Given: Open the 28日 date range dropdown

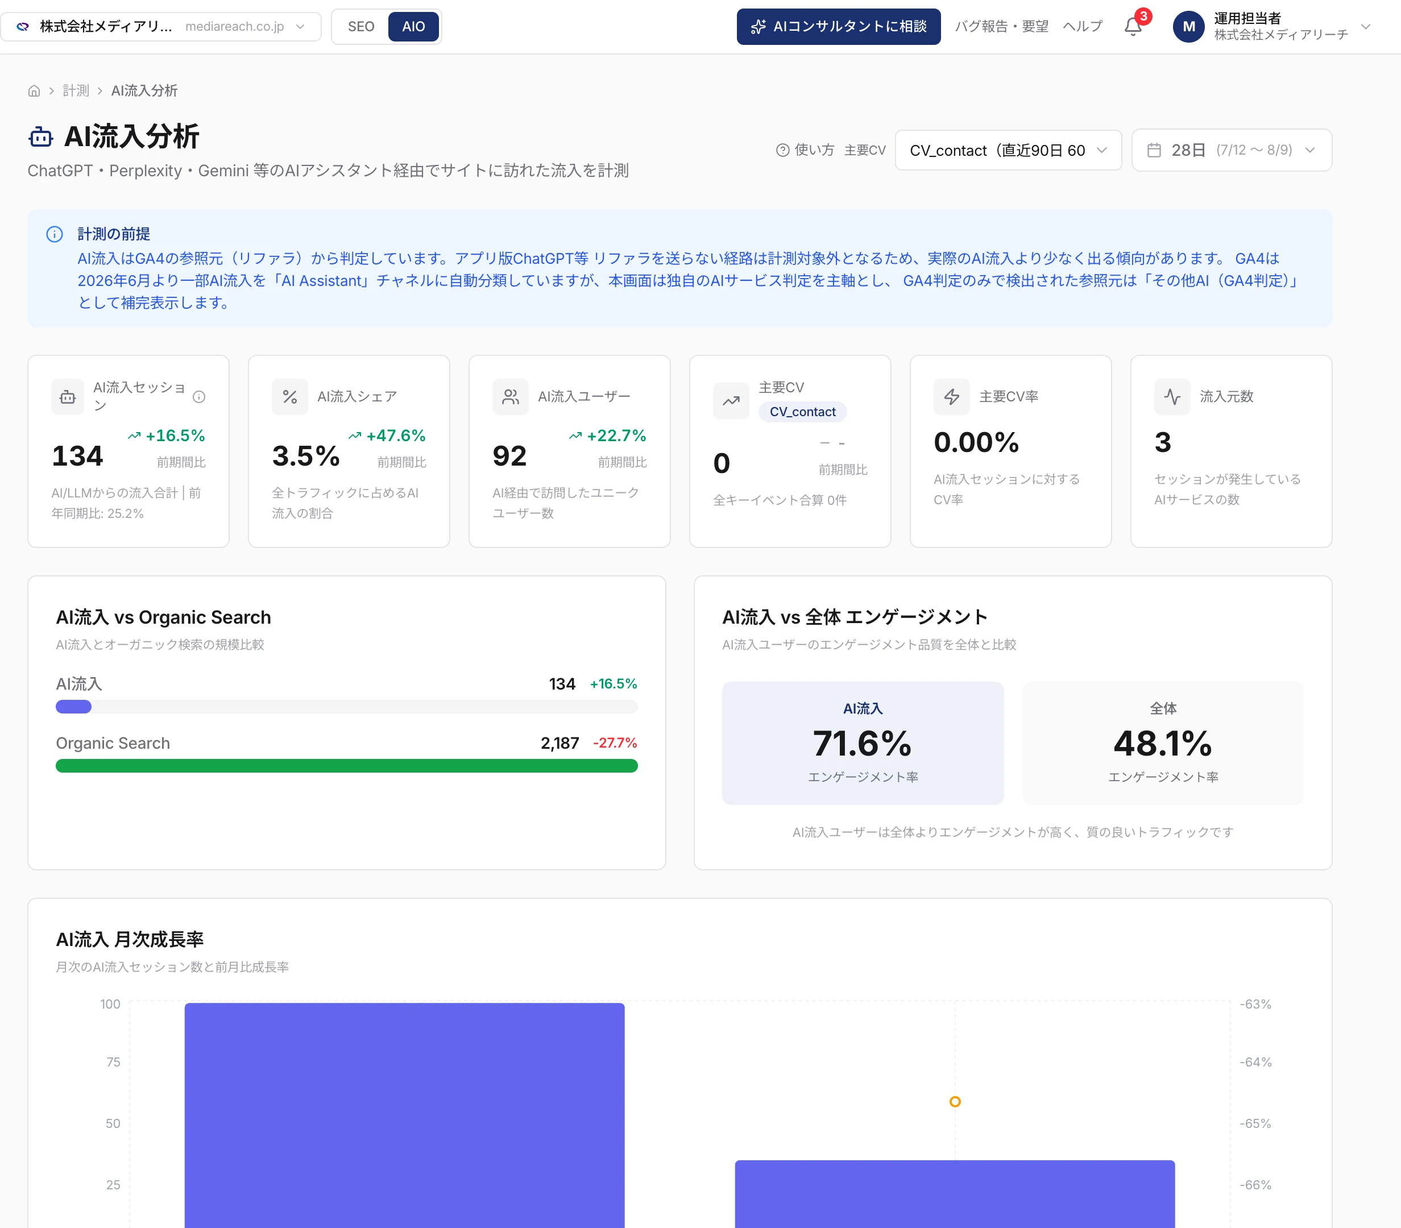Looking at the screenshot, I should coord(1232,150).
